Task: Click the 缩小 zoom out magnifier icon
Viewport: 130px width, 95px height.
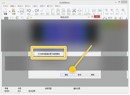Action: (118, 11)
